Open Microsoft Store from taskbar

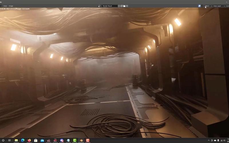[x=35, y=140]
